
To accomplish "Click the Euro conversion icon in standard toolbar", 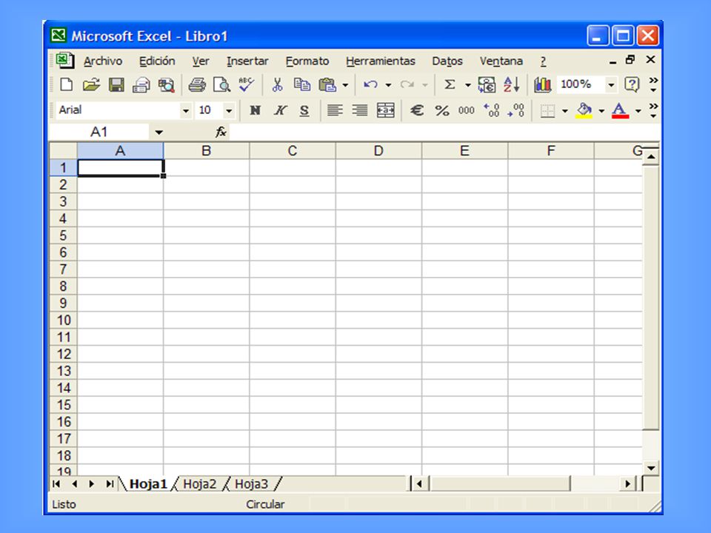I will tap(487, 84).
